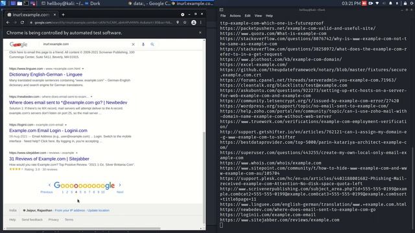Open the network status tray icon
The image size is (415, 233).
tap(377, 3)
